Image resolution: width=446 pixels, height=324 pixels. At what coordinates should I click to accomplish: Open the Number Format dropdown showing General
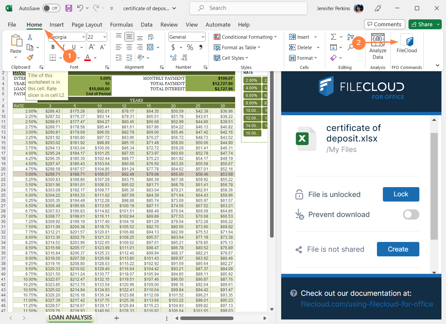tap(187, 37)
